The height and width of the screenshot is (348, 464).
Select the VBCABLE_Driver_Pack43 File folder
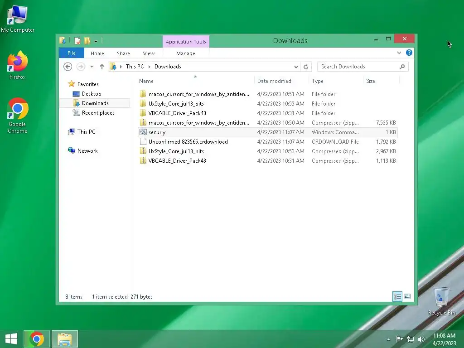pyautogui.click(x=267, y=113)
